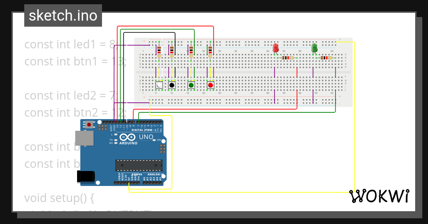428x224 pixels.
Task: Click the 5V pin on the POWER header
Action: pyautogui.click(x=129, y=182)
